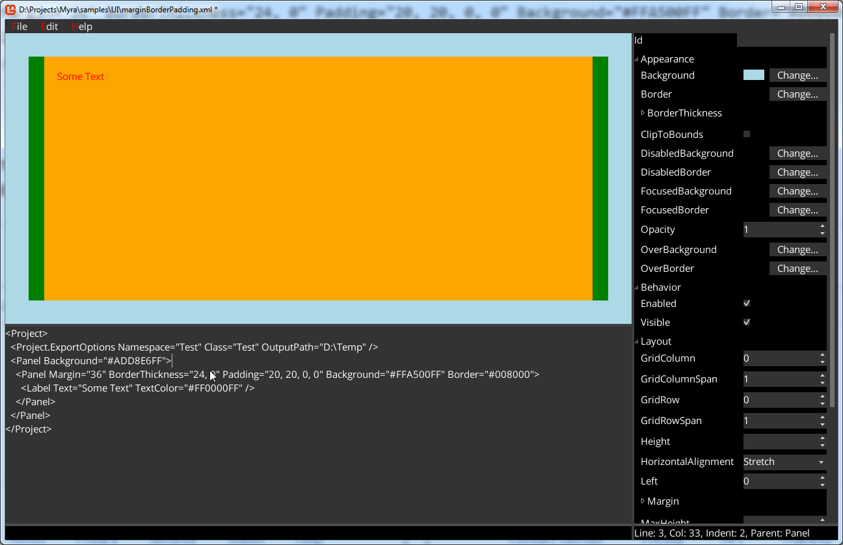The height and width of the screenshot is (545, 843).
Task: Click Change button for Background
Action: [x=797, y=75]
